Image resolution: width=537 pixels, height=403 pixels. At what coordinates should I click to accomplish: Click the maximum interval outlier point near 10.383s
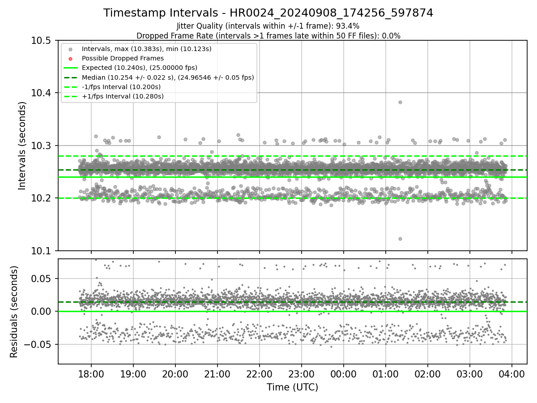pyautogui.click(x=400, y=102)
